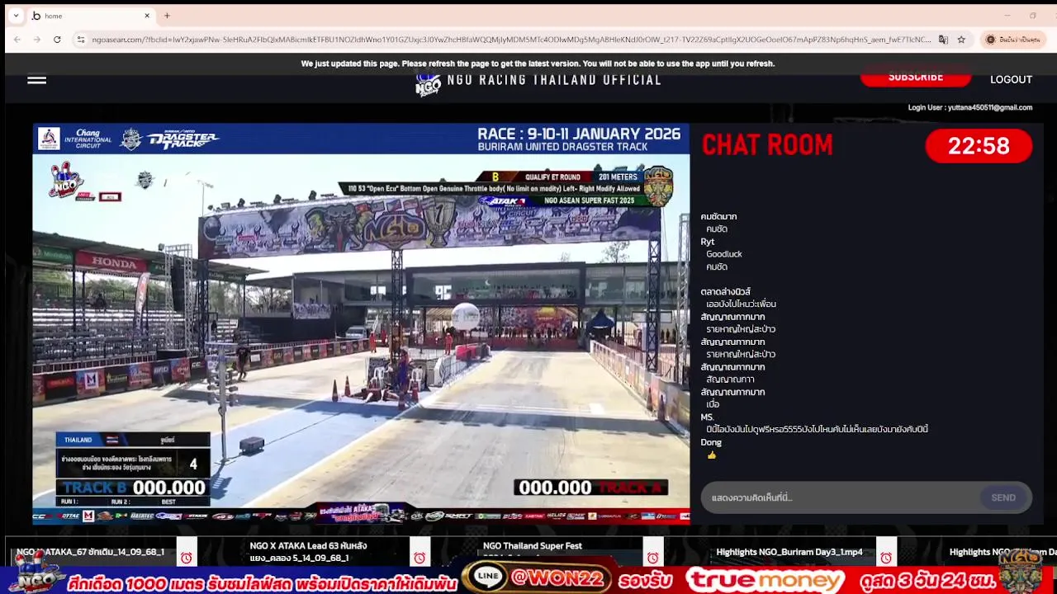Expand the tab search dropdown arrow

(15, 16)
